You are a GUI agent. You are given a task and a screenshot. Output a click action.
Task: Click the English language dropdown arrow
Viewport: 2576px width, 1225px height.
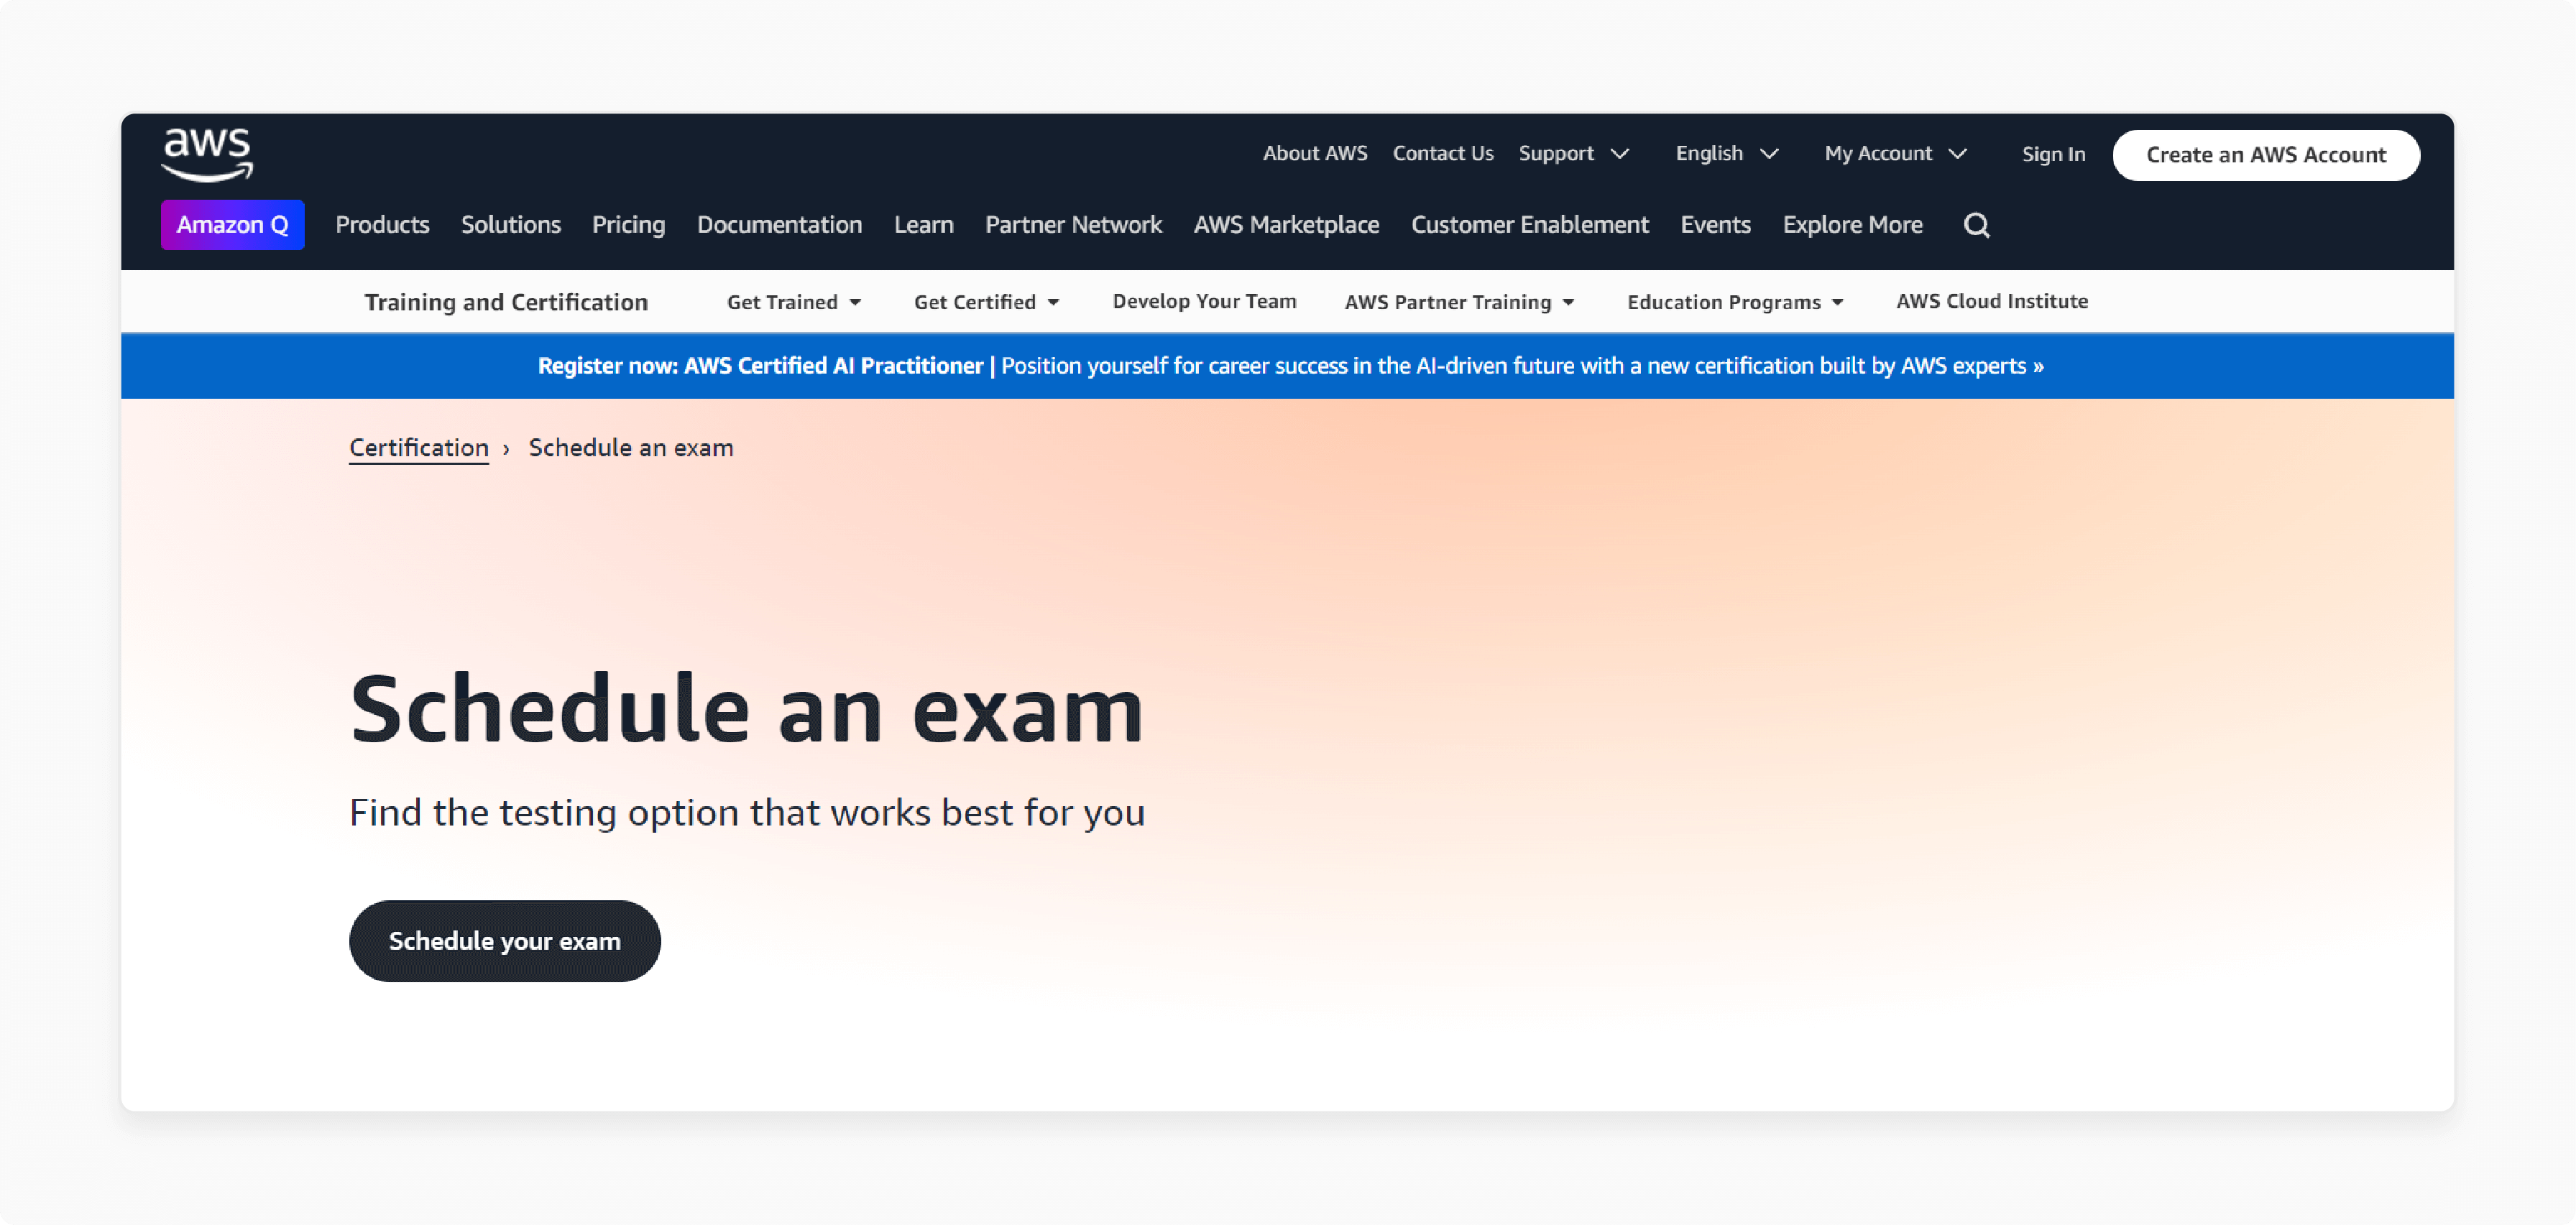pos(1771,153)
